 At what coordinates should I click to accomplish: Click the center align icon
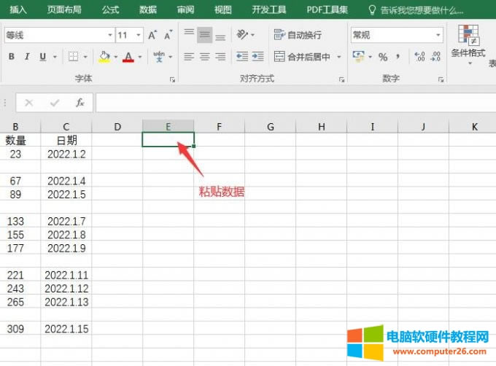[205, 57]
